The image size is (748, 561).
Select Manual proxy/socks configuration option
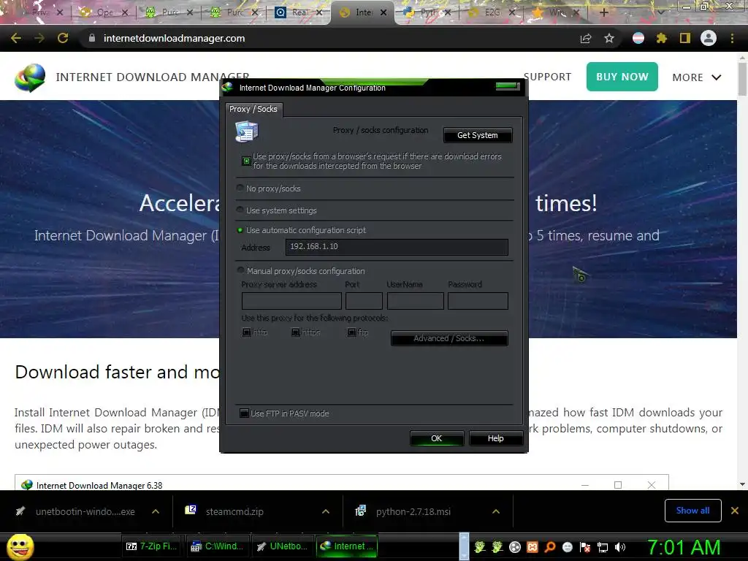tap(240, 270)
